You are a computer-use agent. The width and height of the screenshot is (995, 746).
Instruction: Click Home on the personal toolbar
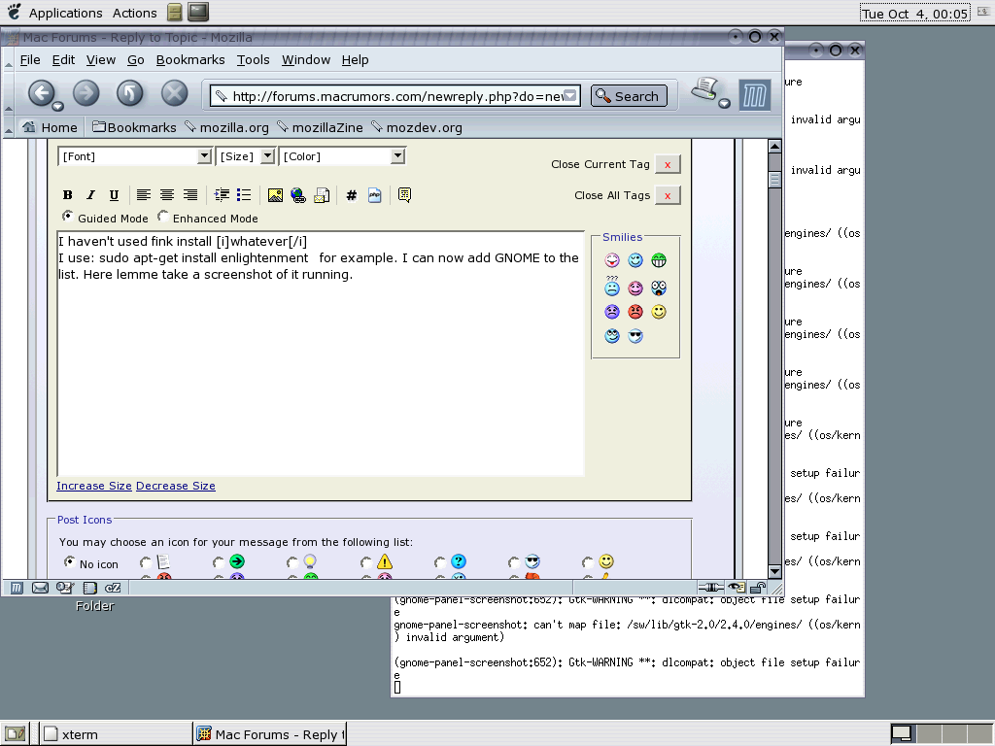tap(51, 127)
